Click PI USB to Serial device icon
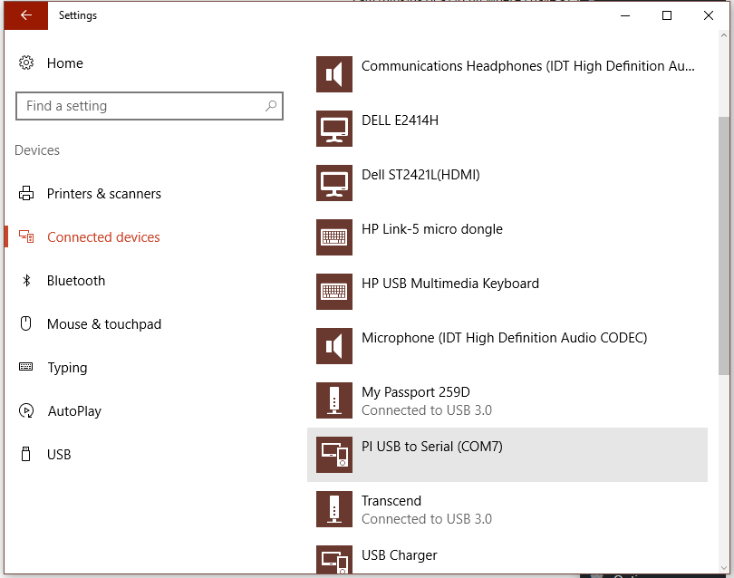The image size is (734, 578). 334,455
